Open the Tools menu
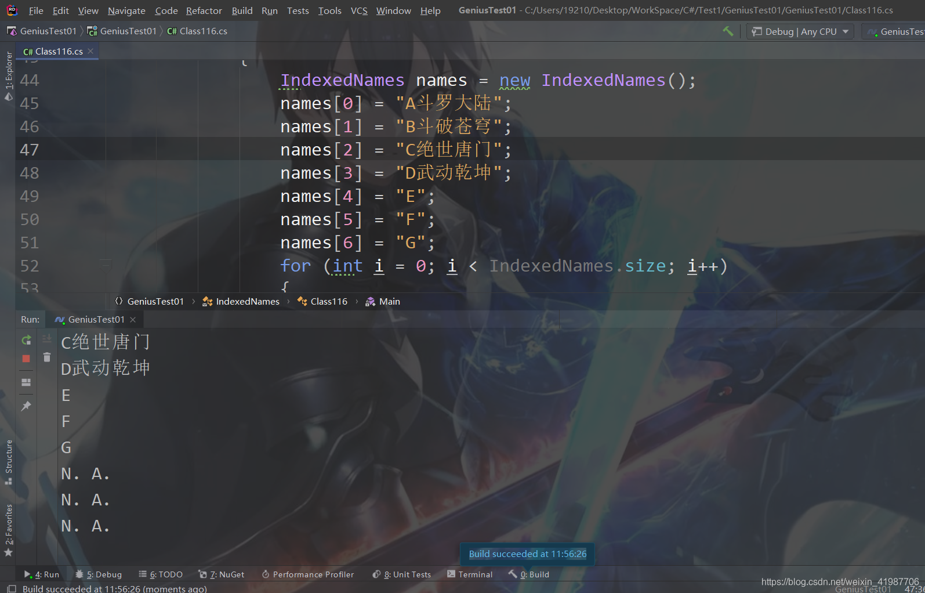The image size is (925, 593). point(330,10)
